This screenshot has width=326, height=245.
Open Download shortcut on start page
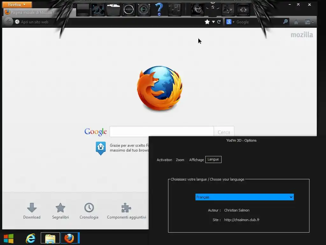pos(32,211)
